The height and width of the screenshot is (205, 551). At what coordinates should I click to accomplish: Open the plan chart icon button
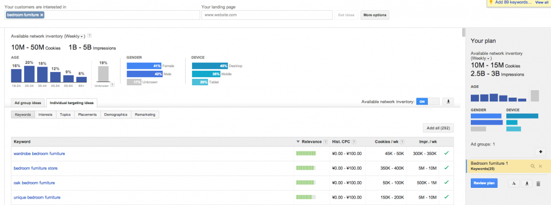click(x=514, y=184)
